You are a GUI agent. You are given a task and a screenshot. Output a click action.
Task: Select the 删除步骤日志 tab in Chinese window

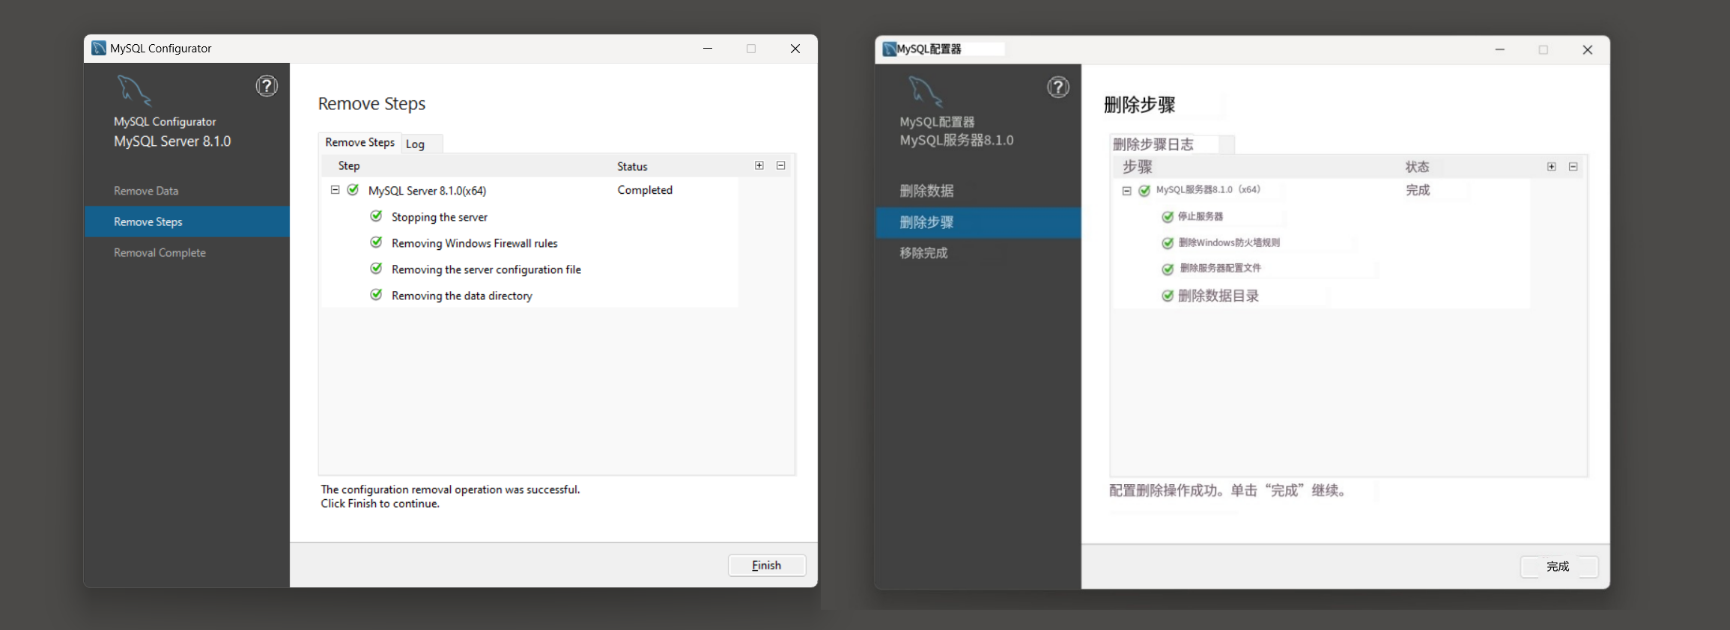point(1153,144)
